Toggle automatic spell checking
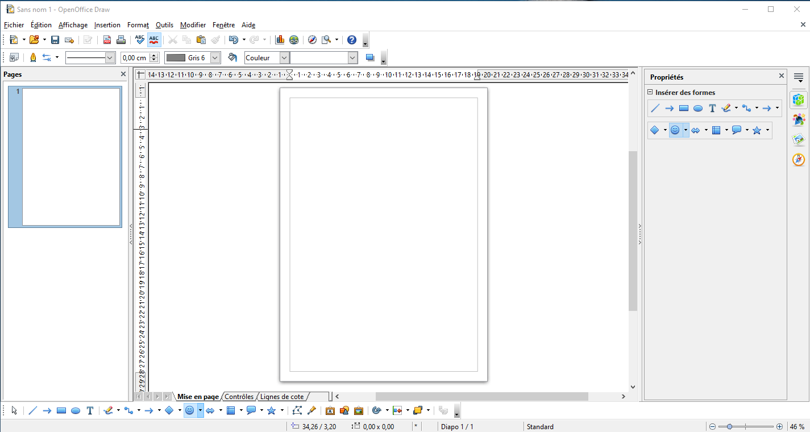 tap(154, 40)
